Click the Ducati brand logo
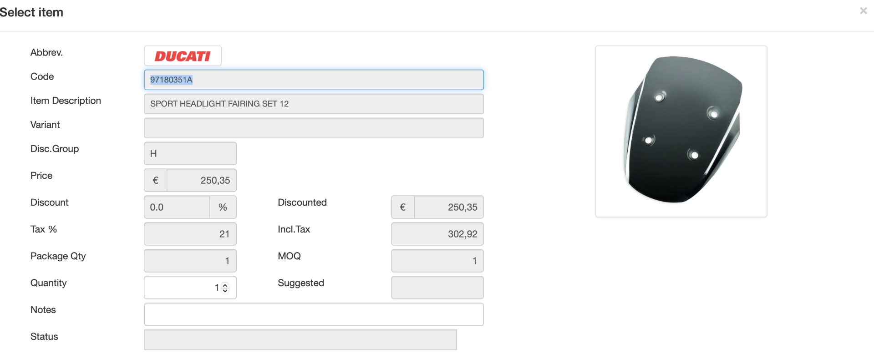Viewport: 874px width, 359px height. tap(183, 56)
